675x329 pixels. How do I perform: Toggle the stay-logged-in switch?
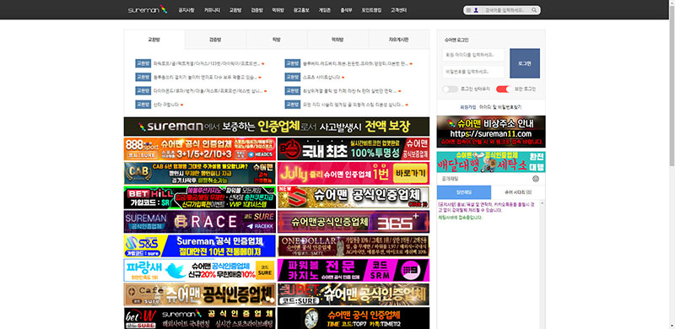click(x=450, y=89)
